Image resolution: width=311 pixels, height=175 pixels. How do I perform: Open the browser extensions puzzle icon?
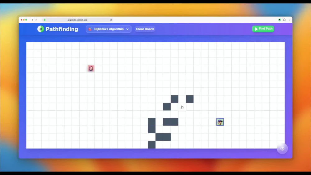284,20
